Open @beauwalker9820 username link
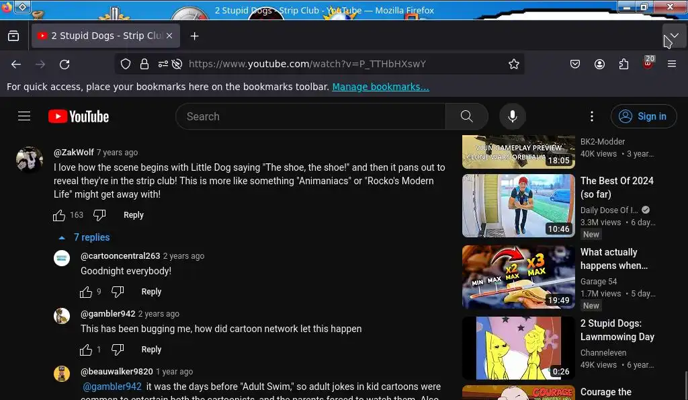The width and height of the screenshot is (688, 400). 117,372
